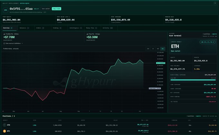Click the BTC row market name
Viewport: 219px width, 135px height.
coord(8,131)
